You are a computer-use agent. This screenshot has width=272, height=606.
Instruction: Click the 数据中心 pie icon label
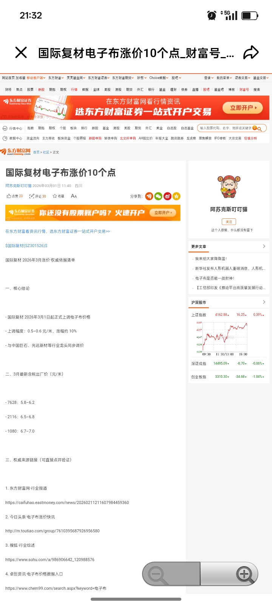point(12,138)
